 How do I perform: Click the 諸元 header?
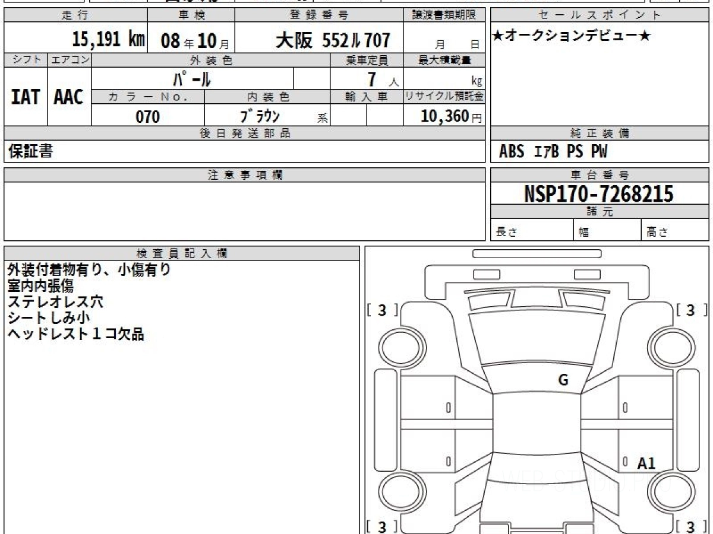click(600, 212)
